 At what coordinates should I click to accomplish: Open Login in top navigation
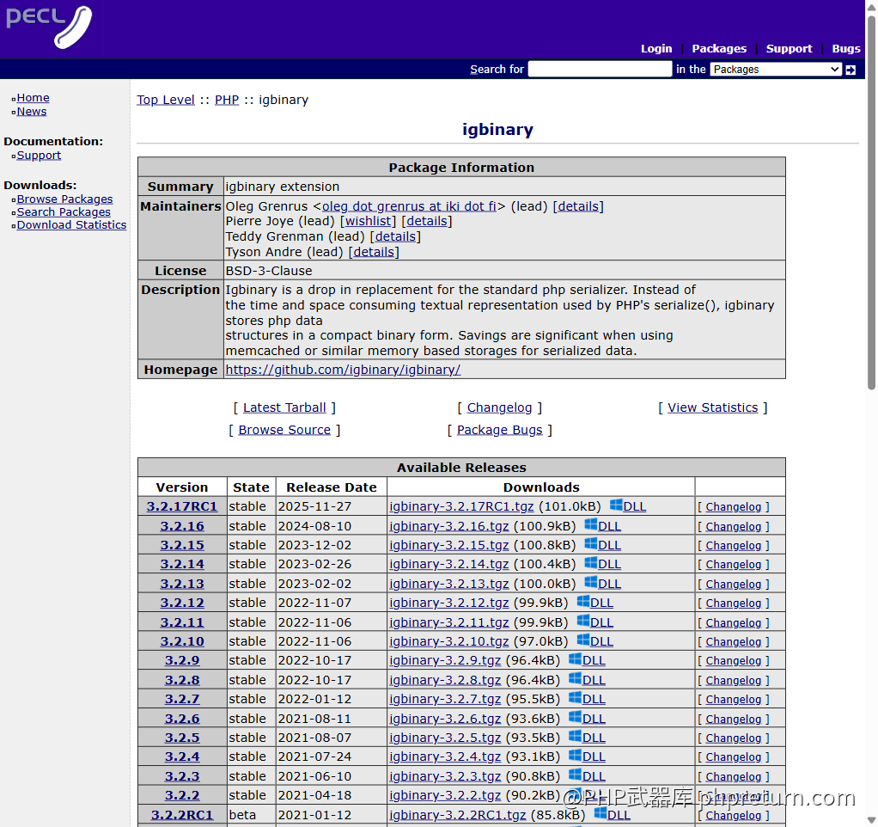(x=656, y=49)
